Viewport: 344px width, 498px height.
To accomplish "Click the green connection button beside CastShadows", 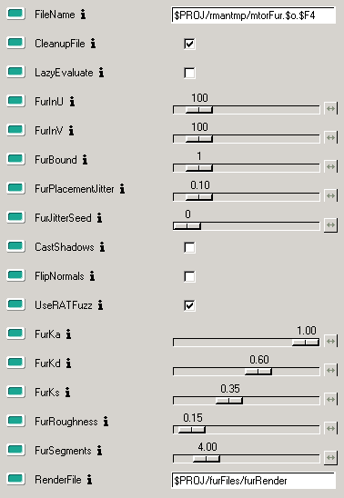I will (15, 246).
